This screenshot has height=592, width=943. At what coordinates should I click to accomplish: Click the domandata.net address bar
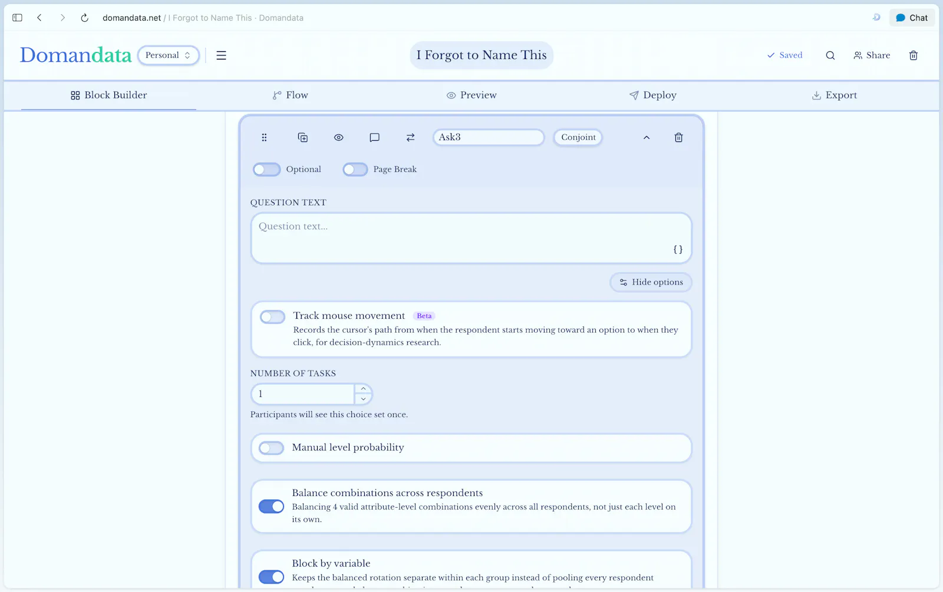203,18
